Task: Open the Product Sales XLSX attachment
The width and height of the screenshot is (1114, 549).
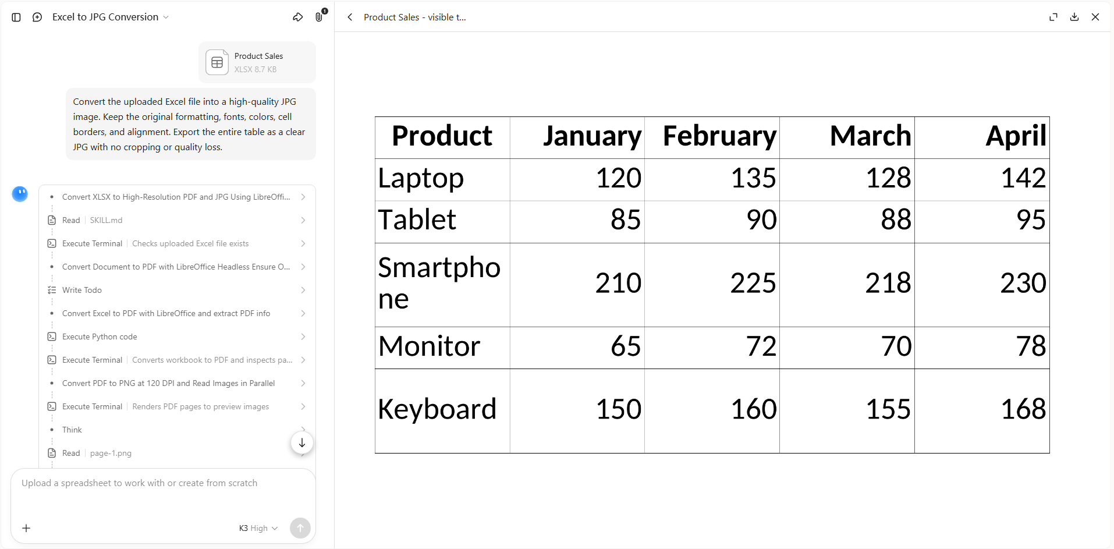Action: pos(257,62)
